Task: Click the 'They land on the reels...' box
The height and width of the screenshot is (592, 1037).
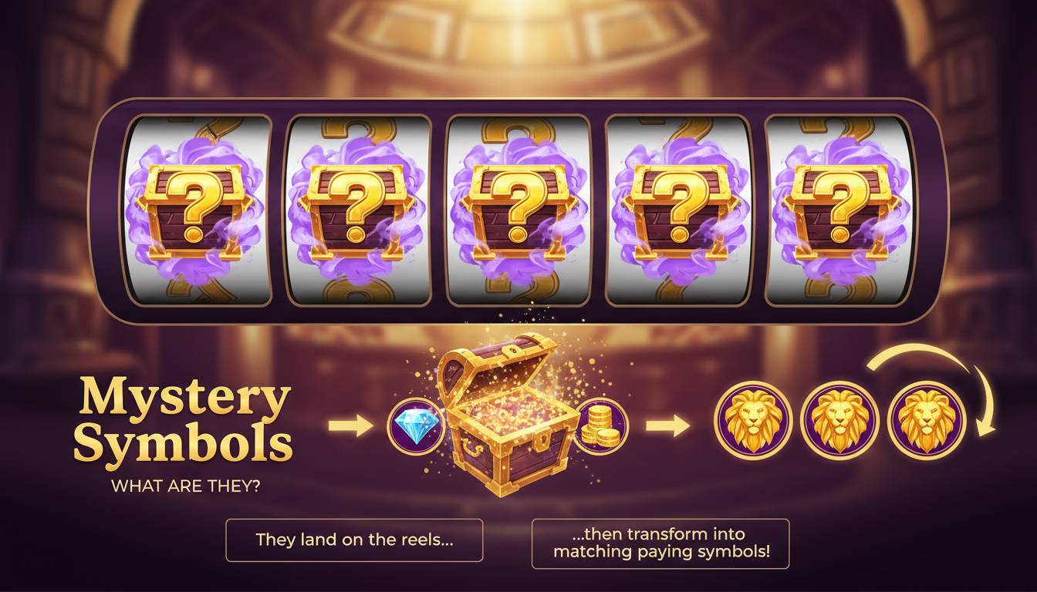Action: coord(354,540)
